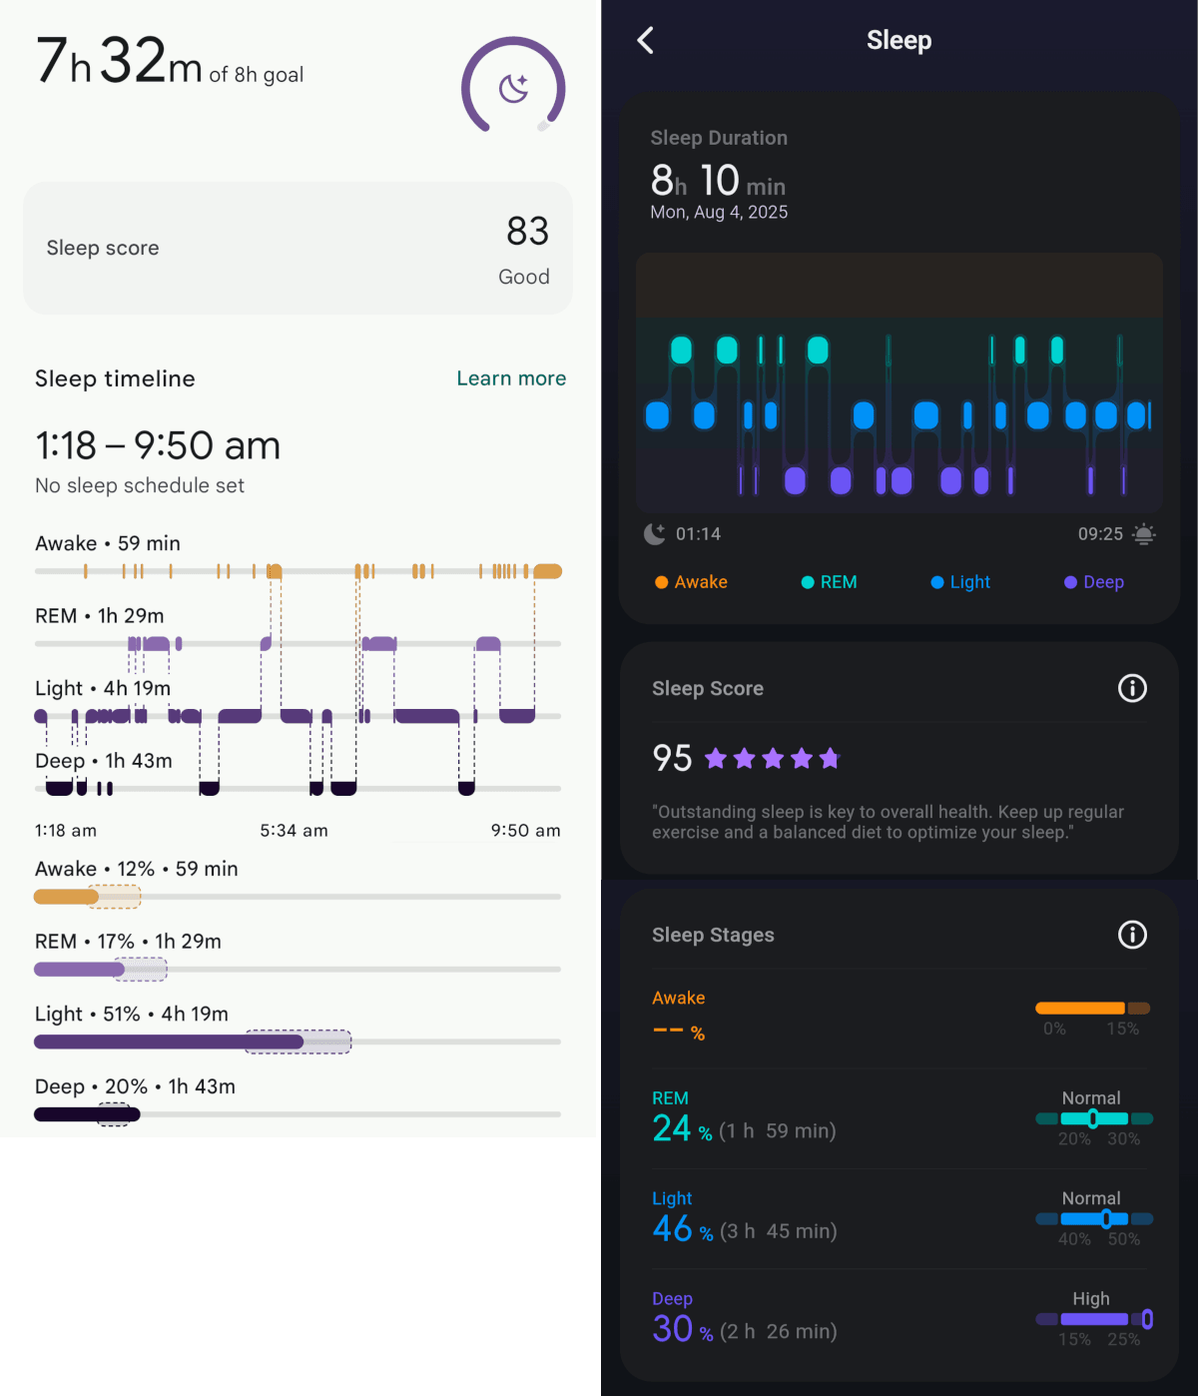This screenshot has width=1198, height=1396.
Task: Open the Sleep Stages info icon
Action: click(x=1131, y=935)
